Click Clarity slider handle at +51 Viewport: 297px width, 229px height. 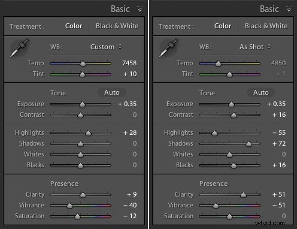(243, 195)
